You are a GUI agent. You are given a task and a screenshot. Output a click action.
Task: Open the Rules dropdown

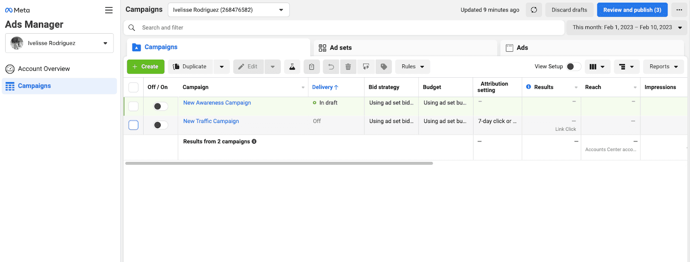[412, 67]
